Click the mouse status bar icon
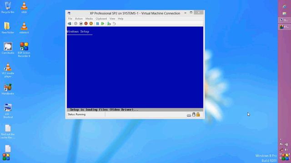This screenshot has height=163, width=291. tap(194, 115)
